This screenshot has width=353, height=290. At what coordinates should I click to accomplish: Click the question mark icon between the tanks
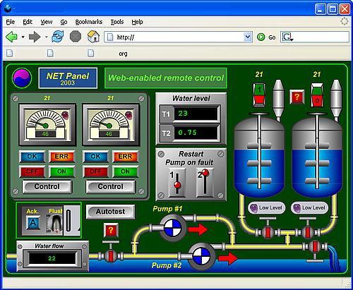pos(297,97)
